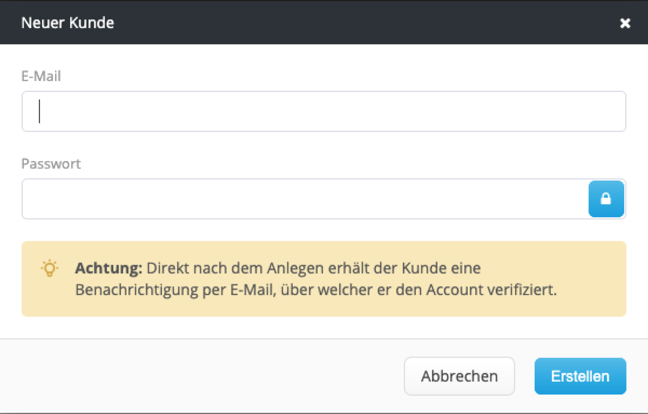Place cursor at right end of E-Mail field

click(616, 111)
